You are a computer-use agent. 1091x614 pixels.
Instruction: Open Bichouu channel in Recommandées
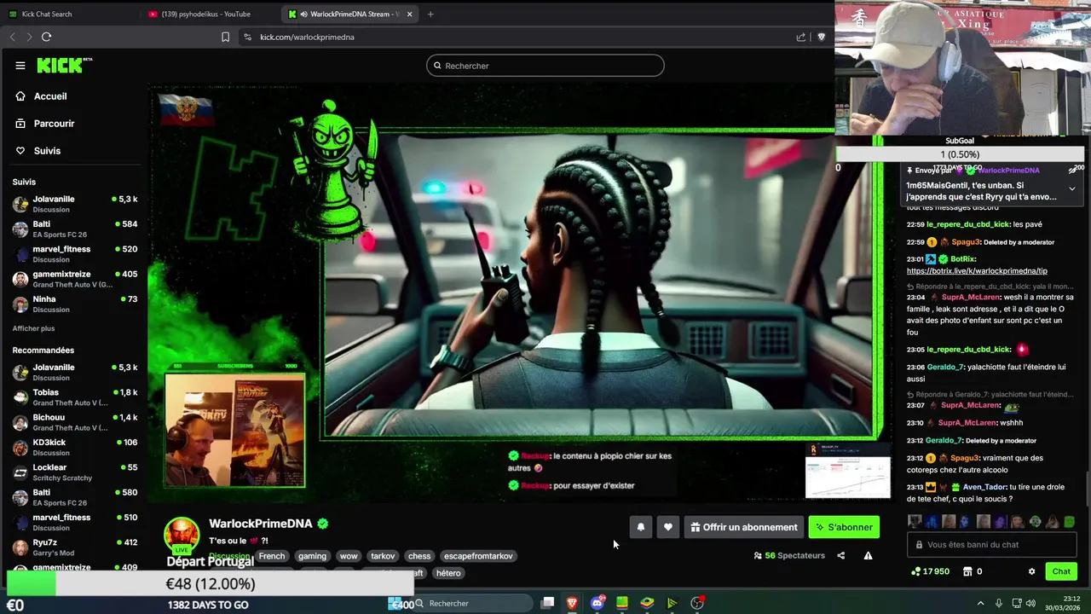click(x=75, y=422)
